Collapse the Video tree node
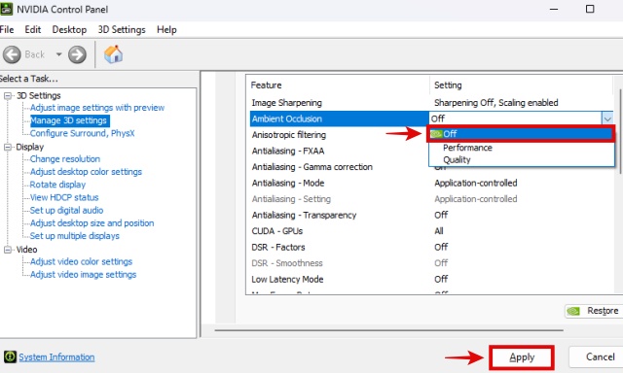The image size is (623, 373). 8,250
